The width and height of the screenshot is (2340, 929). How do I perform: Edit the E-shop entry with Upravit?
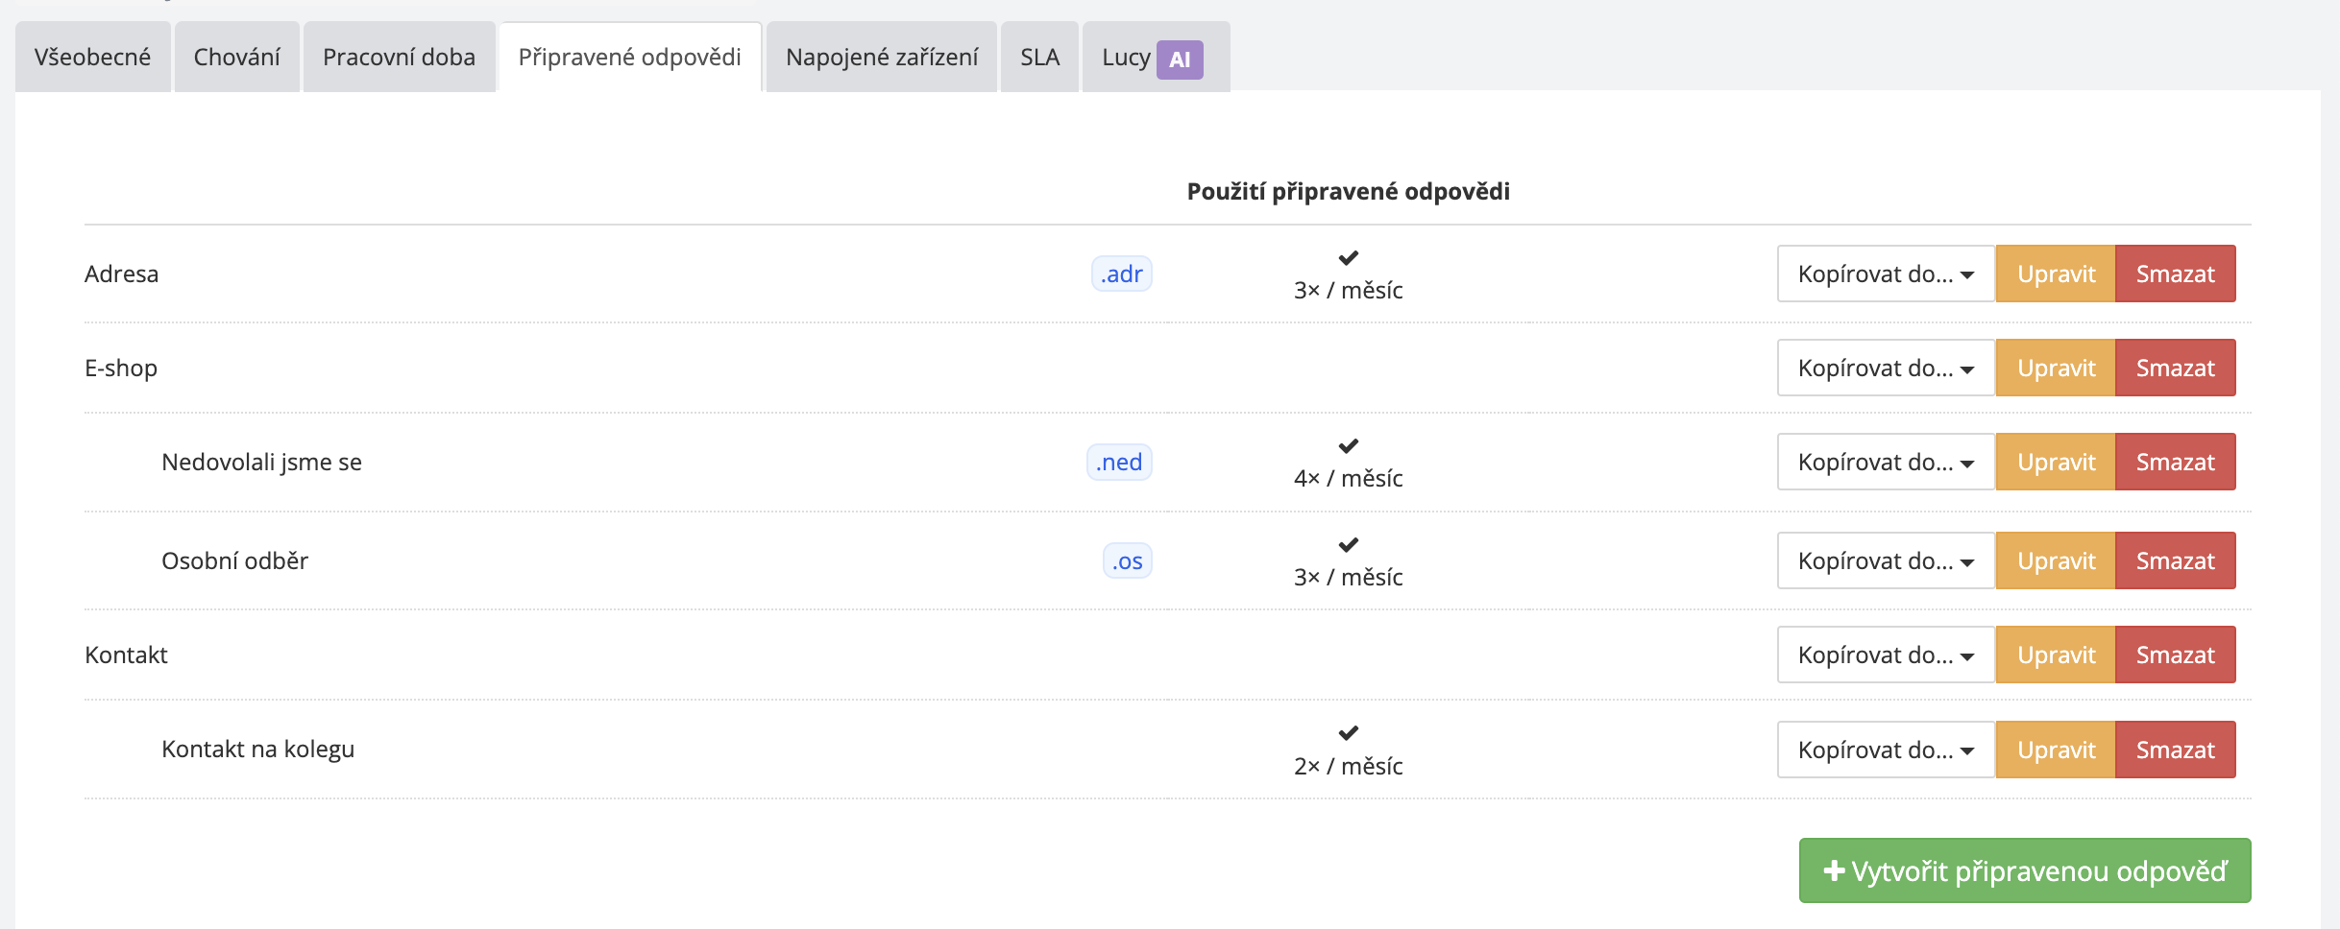pos(2056,368)
